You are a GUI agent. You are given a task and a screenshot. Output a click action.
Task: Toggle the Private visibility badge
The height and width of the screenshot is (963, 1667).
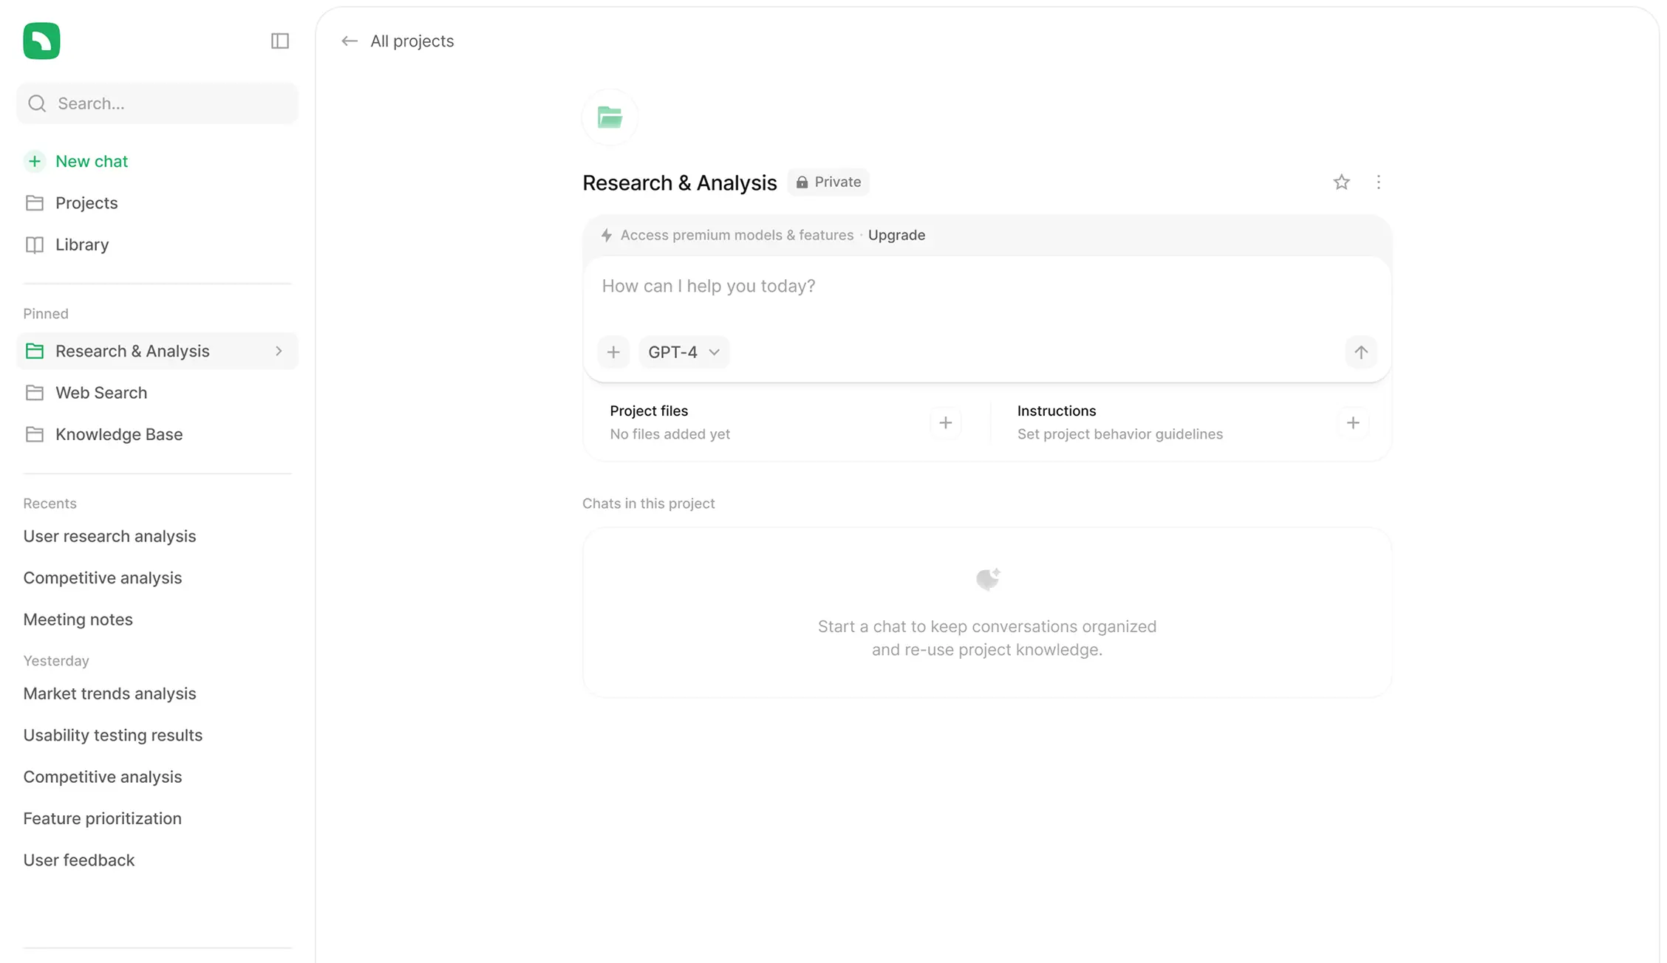click(828, 182)
